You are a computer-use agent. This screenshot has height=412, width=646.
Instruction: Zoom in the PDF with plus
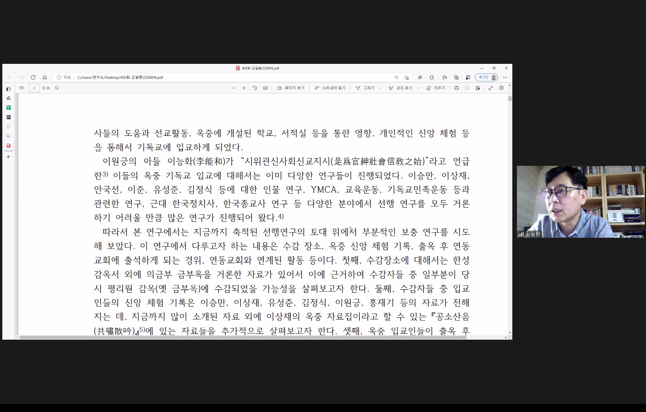[244, 88]
